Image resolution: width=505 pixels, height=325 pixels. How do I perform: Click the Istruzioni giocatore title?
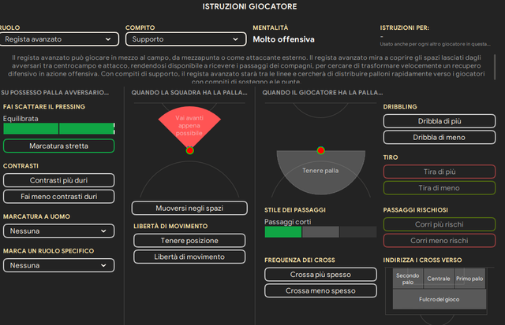pyautogui.click(x=249, y=6)
